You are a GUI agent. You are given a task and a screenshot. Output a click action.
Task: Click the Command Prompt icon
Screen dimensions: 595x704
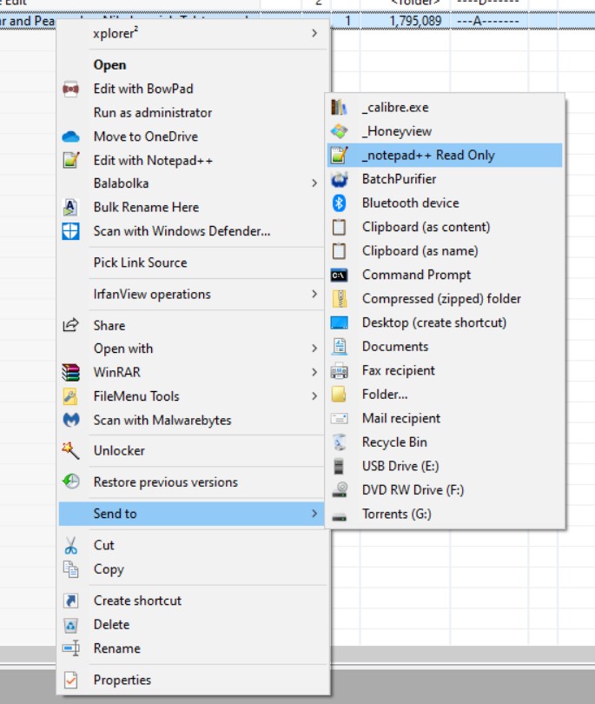pos(339,275)
